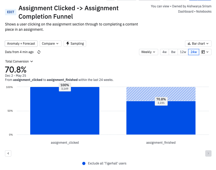Click the lightning bolt Sampling button
The height and width of the screenshot is (170, 216).
pos(75,44)
